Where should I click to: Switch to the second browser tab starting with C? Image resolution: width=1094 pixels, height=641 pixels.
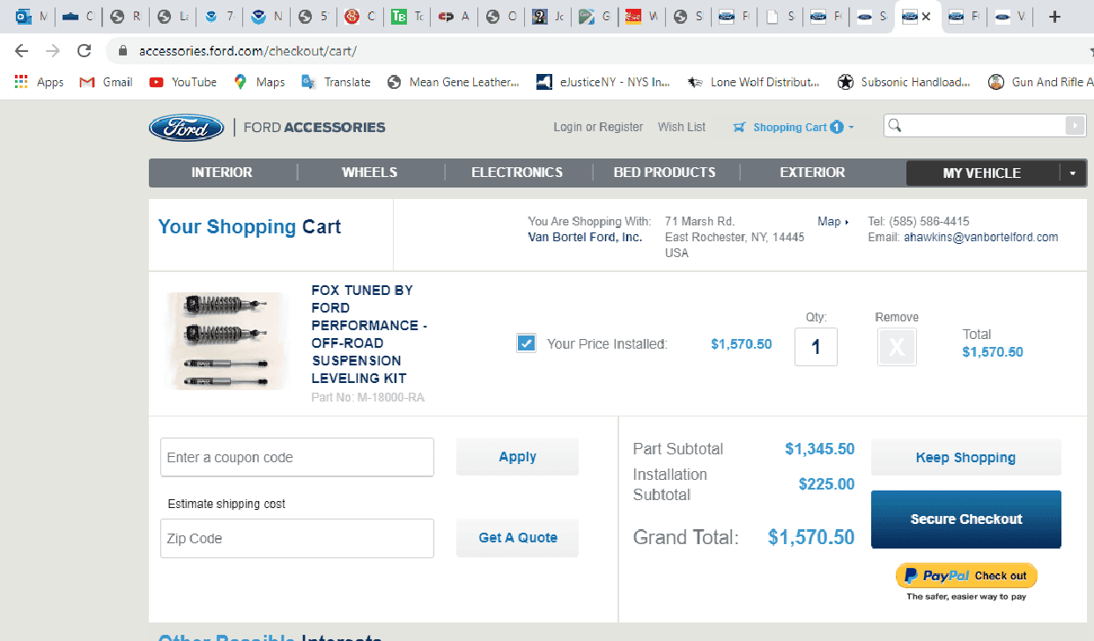pos(78,17)
